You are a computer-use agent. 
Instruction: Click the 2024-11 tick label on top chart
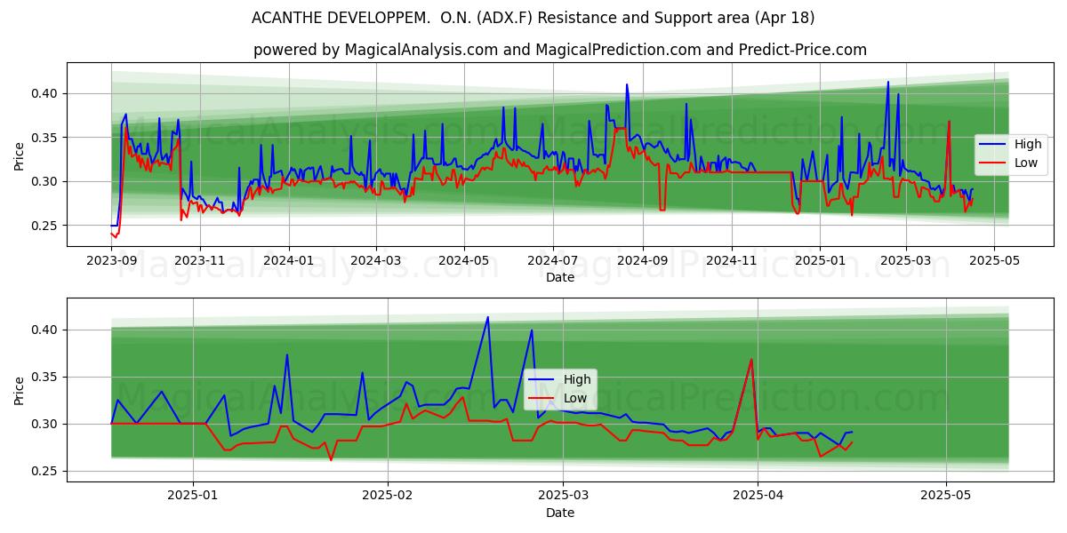pos(732,261)
